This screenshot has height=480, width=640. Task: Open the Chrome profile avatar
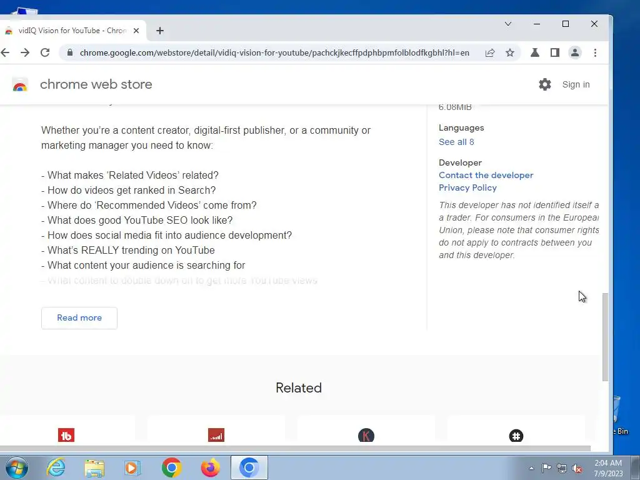(x=575, y=52)
